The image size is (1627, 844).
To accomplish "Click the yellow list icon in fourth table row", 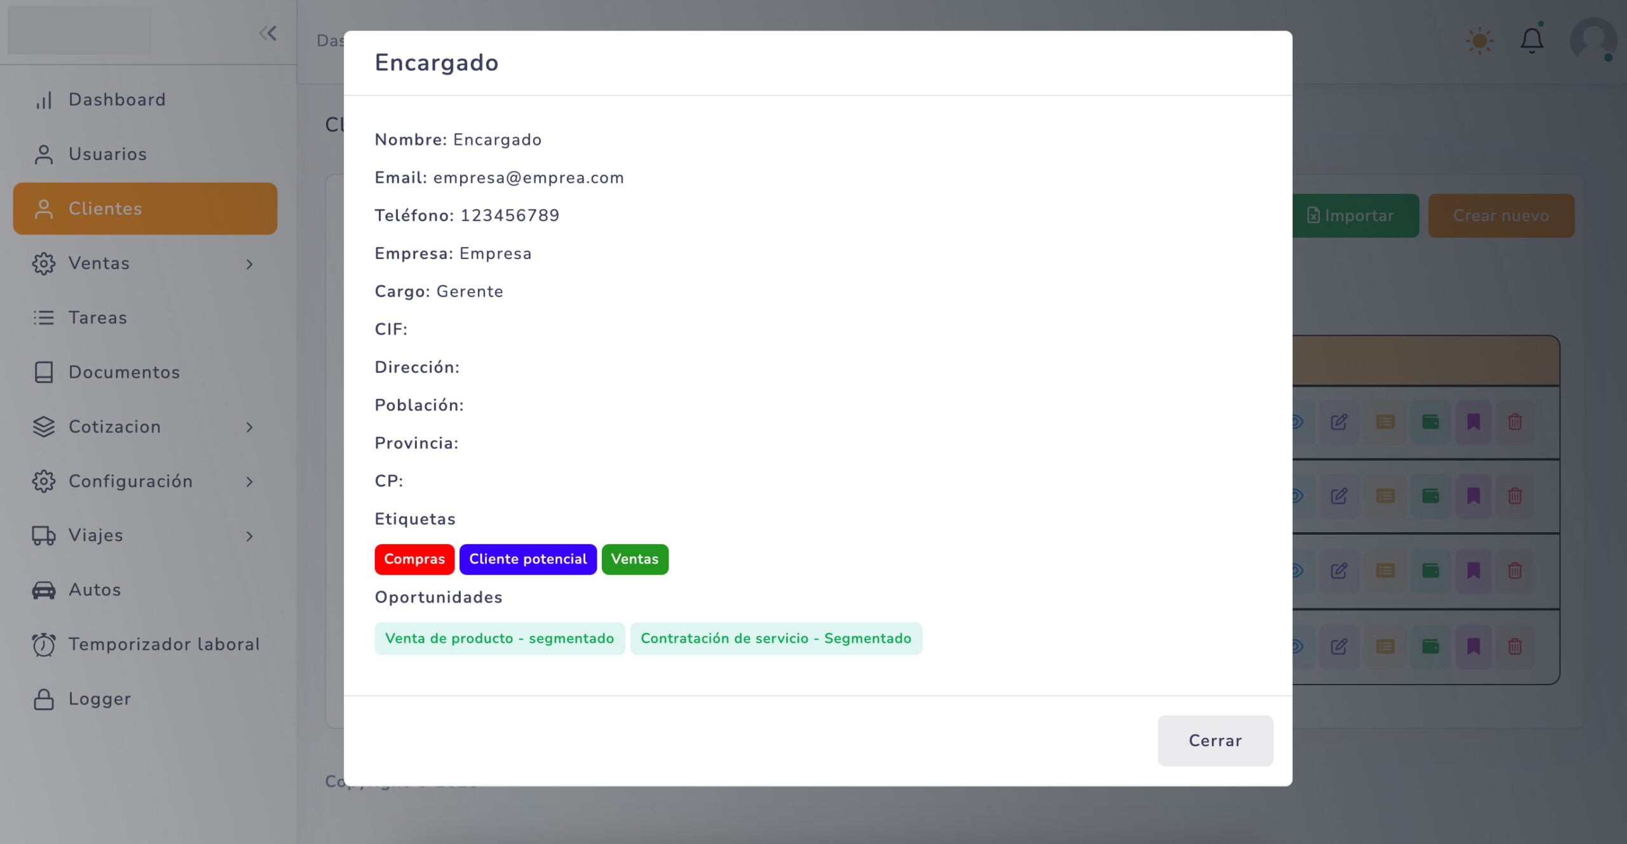I will point(1385,647).
